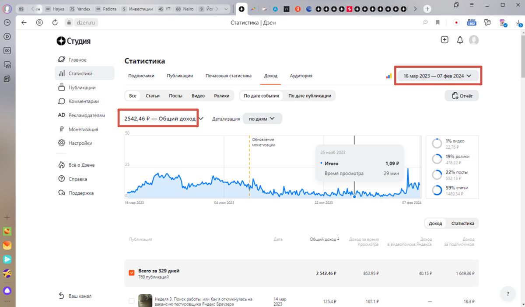Open the Неделя 3 publication link

point(203,302)
